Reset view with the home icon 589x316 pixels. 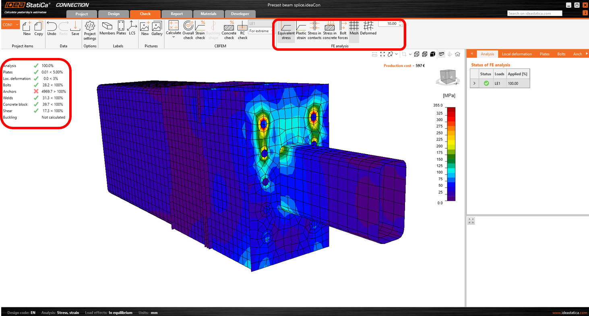pyautogui.click(x=457, y=54)
